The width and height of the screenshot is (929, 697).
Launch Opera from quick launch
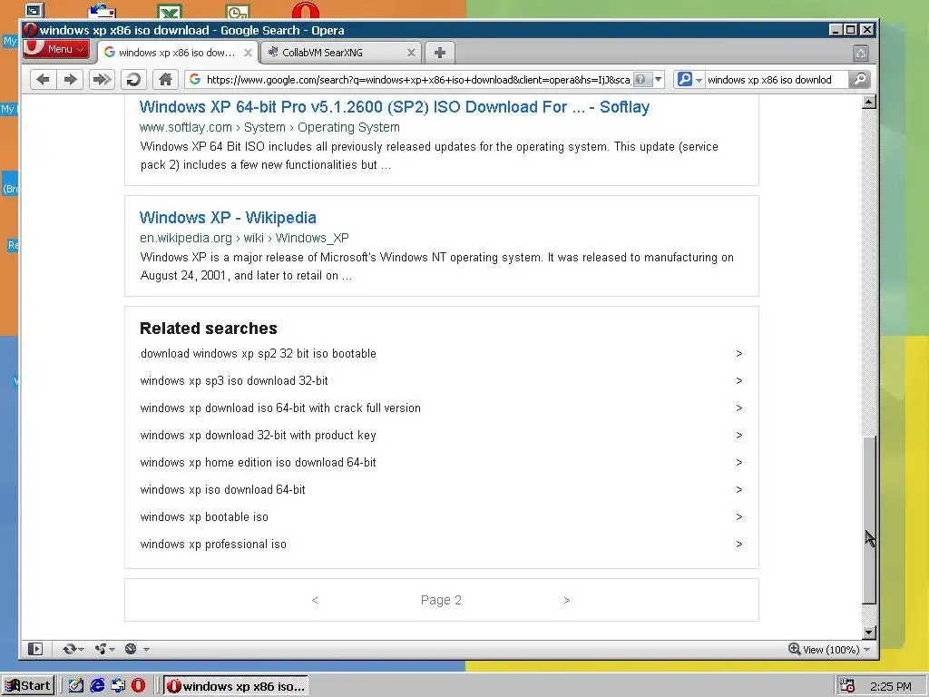(x=138, y=686)
